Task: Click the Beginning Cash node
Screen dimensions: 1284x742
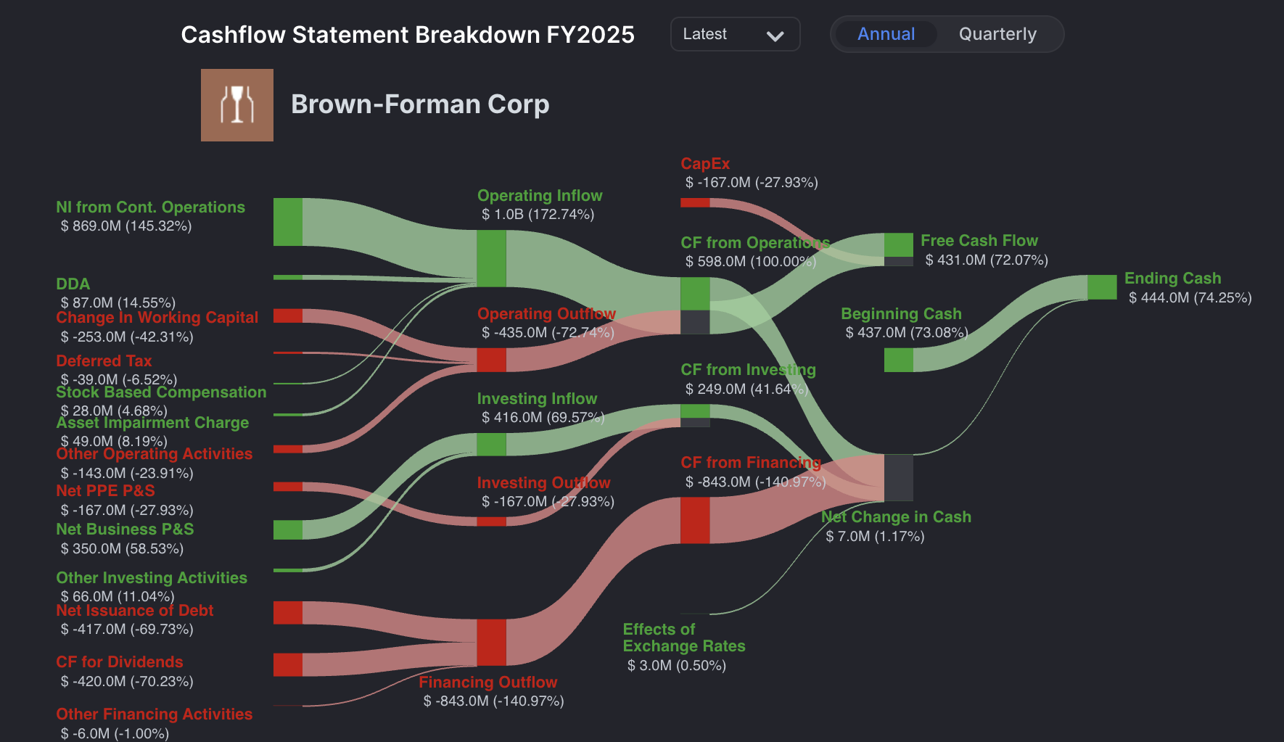Action: 898,360
